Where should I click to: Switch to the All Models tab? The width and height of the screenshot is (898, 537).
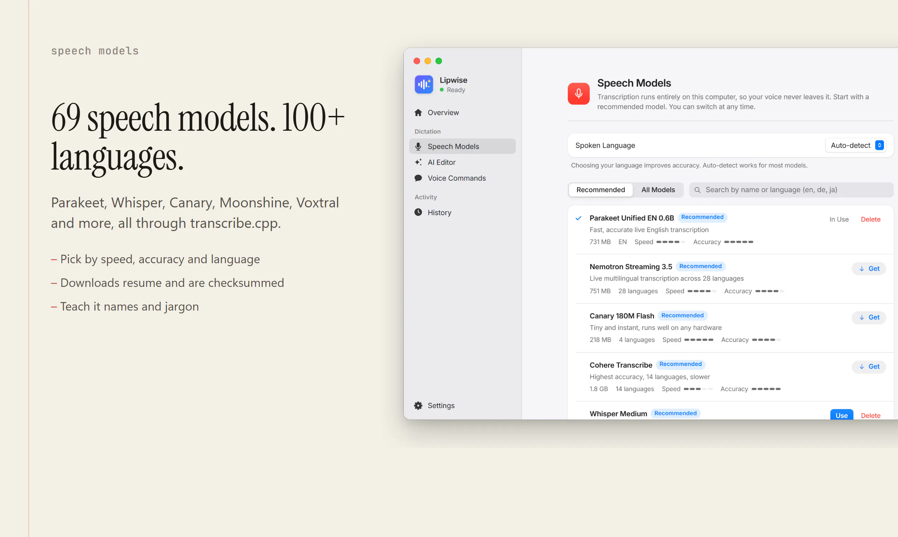[658, 190]
